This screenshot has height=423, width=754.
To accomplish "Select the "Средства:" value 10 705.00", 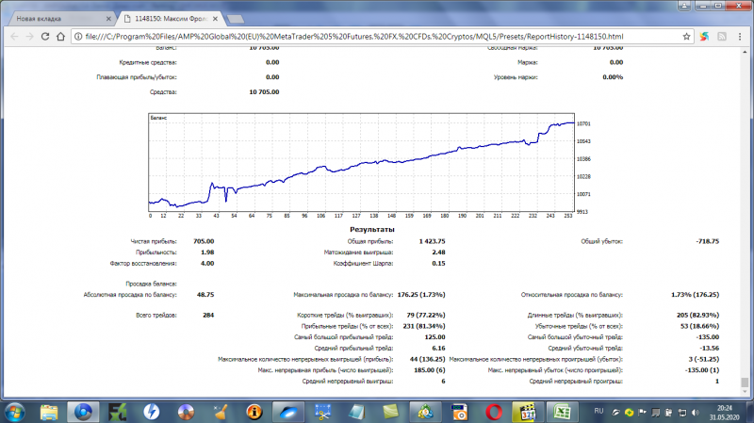I will [x=264, y=91].
